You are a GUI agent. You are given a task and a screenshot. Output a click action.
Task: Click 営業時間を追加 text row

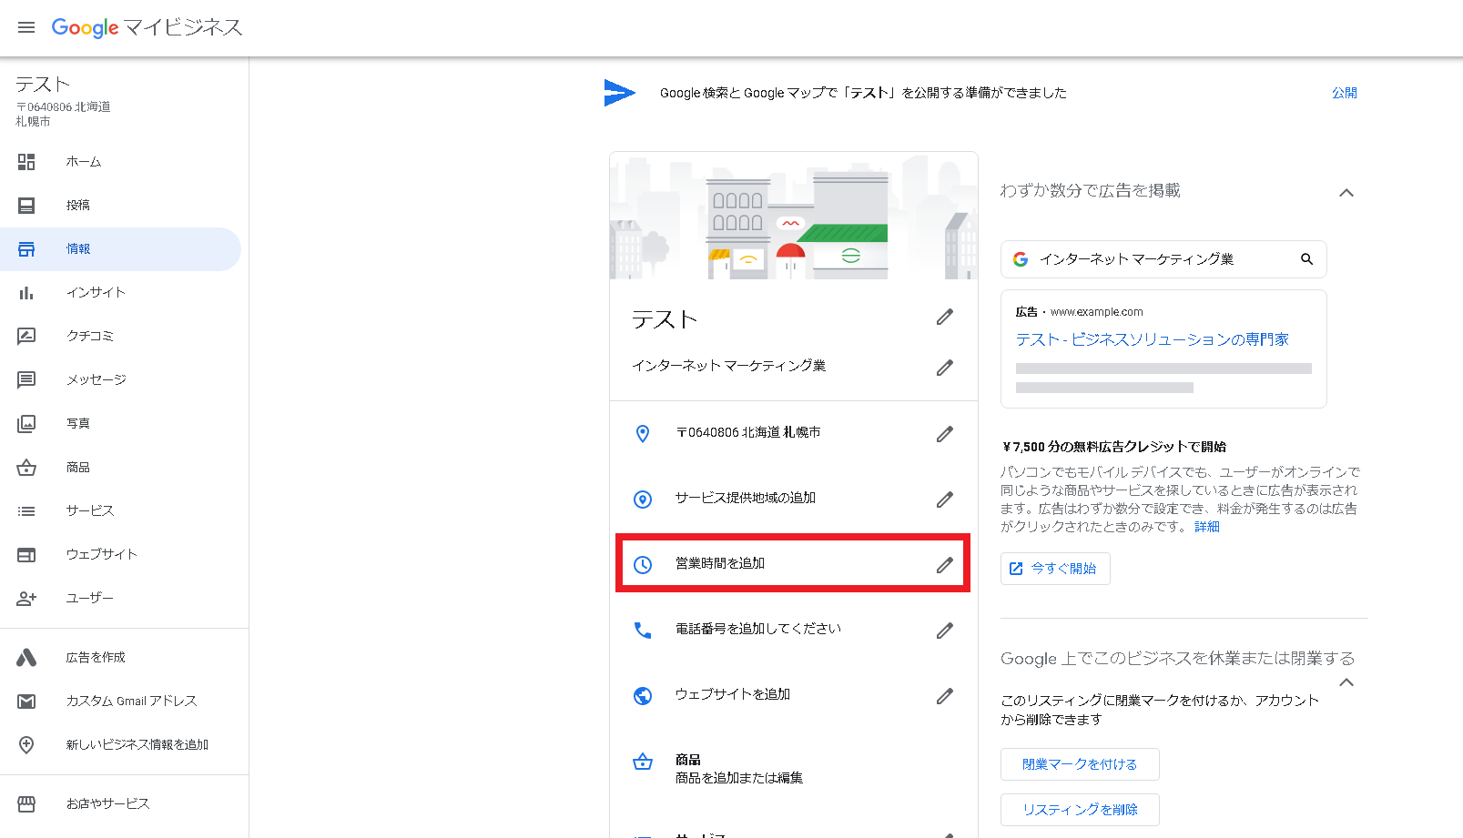coord(720,563)
